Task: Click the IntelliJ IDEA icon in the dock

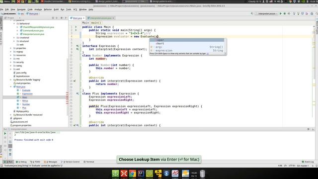Action: coord(141,174)
